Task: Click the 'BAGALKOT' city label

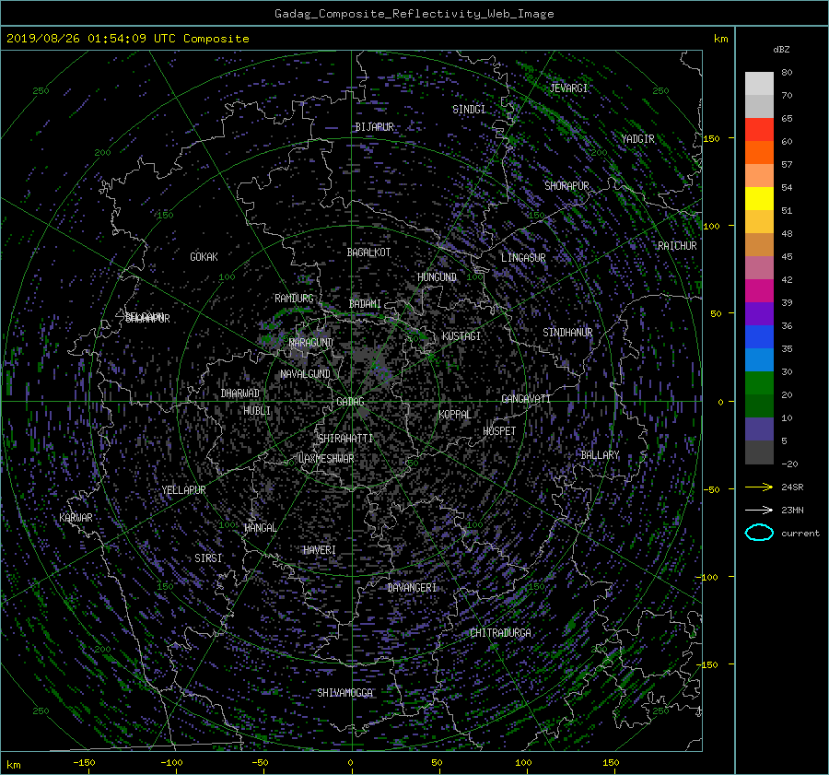Action: (x=368, y=252)
